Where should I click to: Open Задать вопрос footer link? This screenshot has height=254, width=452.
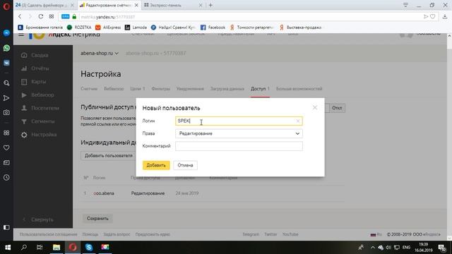pos(117,234)
